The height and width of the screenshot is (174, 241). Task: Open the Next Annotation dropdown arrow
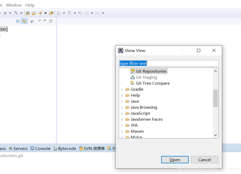[x=64, y=13]
